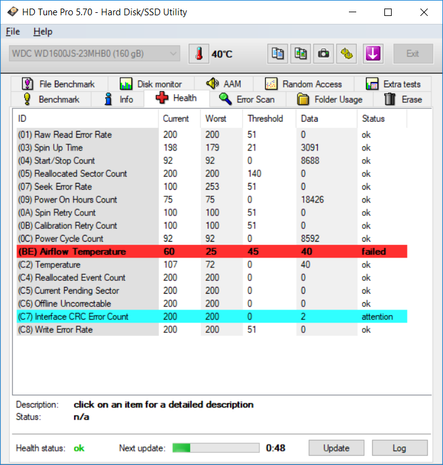Select the (04) Start/Stop Count row
The image size is (443, 465).
pyautogui.click(x=212, y=161)
